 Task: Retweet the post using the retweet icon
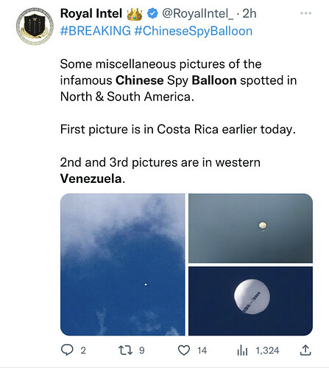(x=125, y=350)
